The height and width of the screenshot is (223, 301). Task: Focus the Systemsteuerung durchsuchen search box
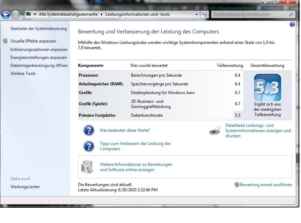(249, 14)
